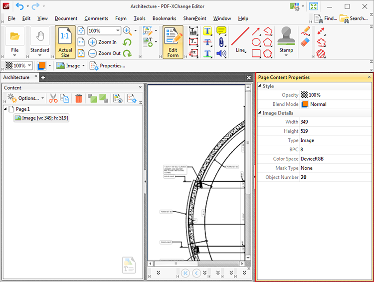The height and width of the screenshot is (282, 374).
Task: Select the Sound annotation tool
Action: point(221,53)
